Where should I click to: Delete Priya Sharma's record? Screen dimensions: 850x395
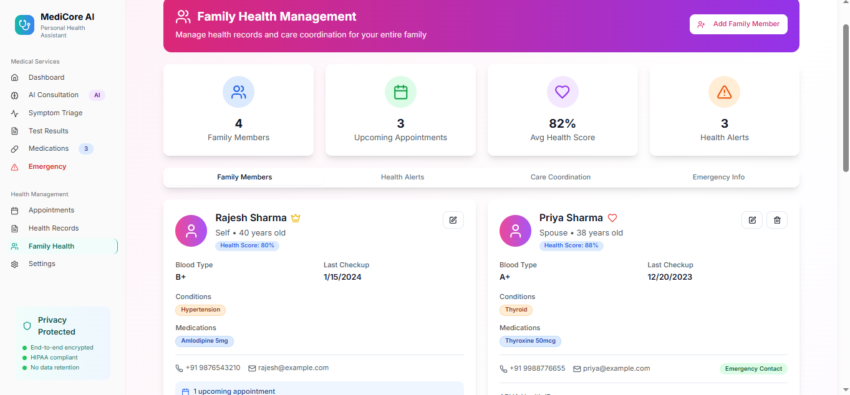click(777, 220)
